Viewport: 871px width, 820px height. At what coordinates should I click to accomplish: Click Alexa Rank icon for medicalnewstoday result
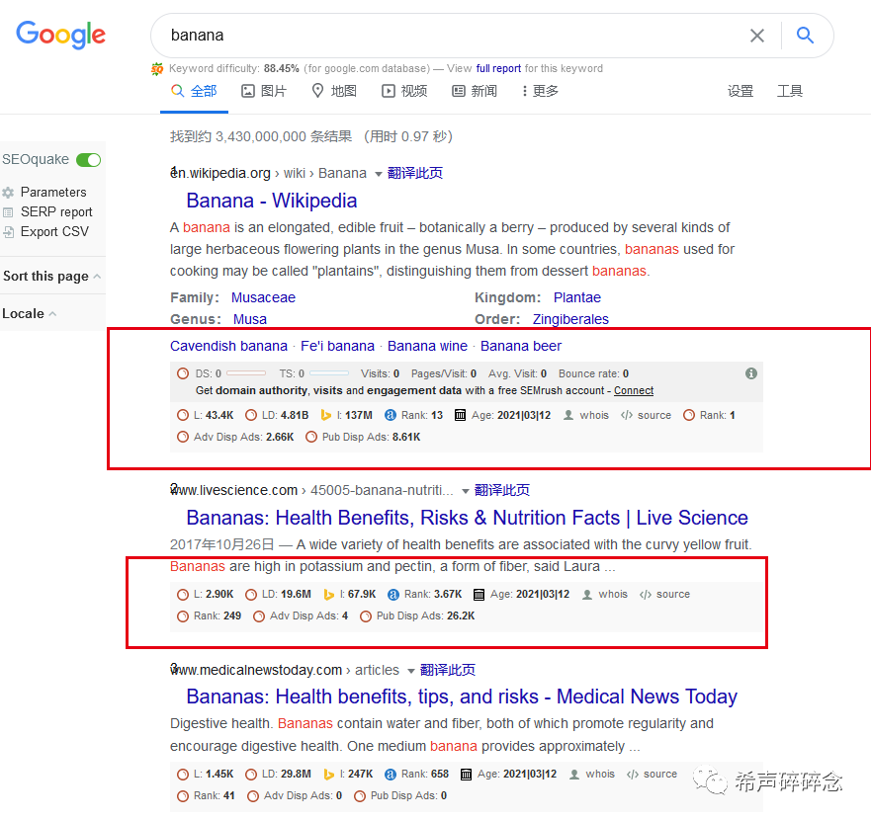pos(391,775)
